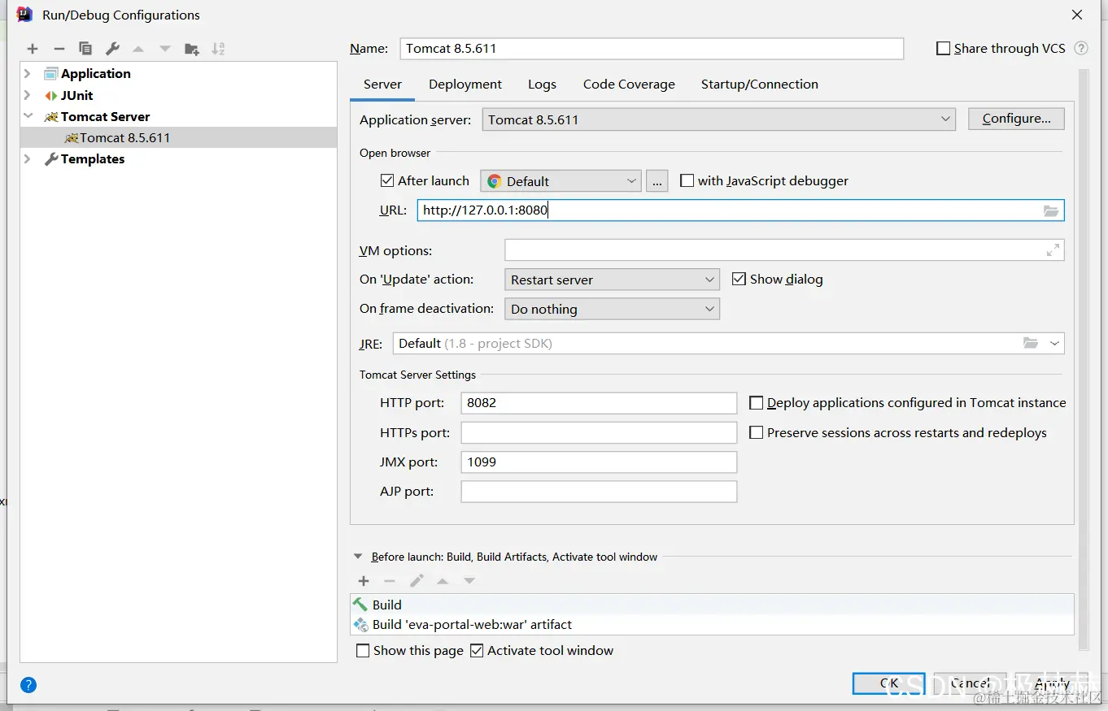This screenshot has width=1108, height=711.
Task: Click the HTTPs port field
Action: click(x=599, y=432)
